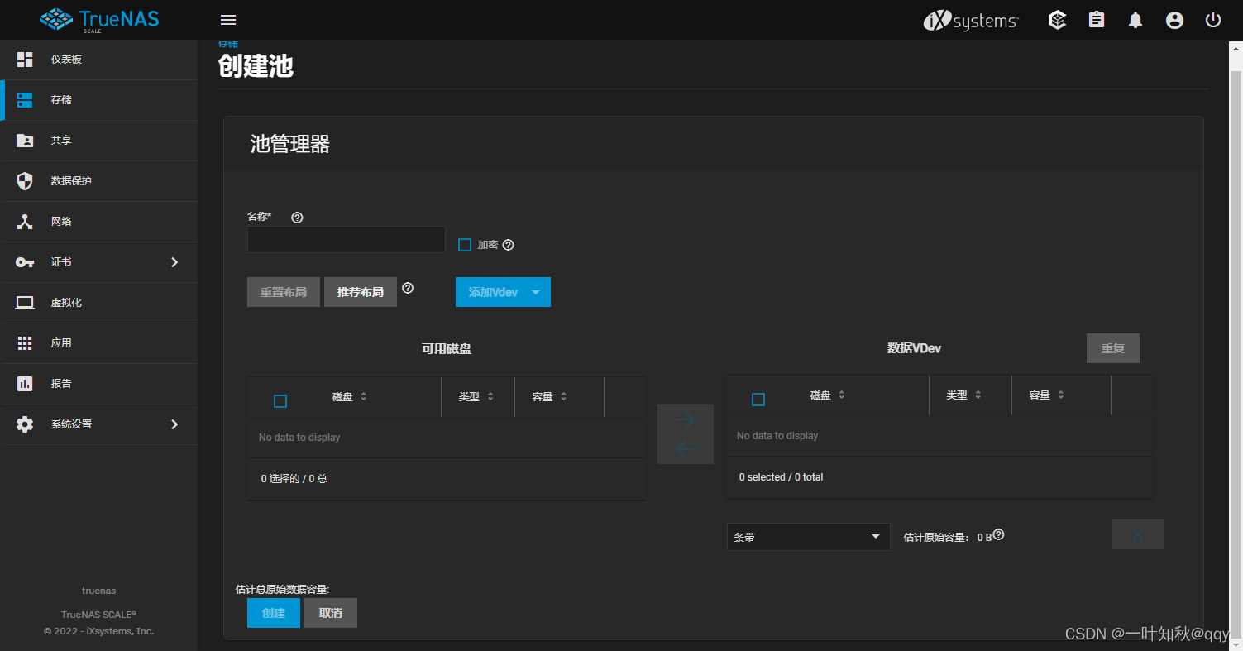This screenshot has height=651, width=1243.
Task: Click the 仪表板 dashboard icon
Action: [25, 60]
